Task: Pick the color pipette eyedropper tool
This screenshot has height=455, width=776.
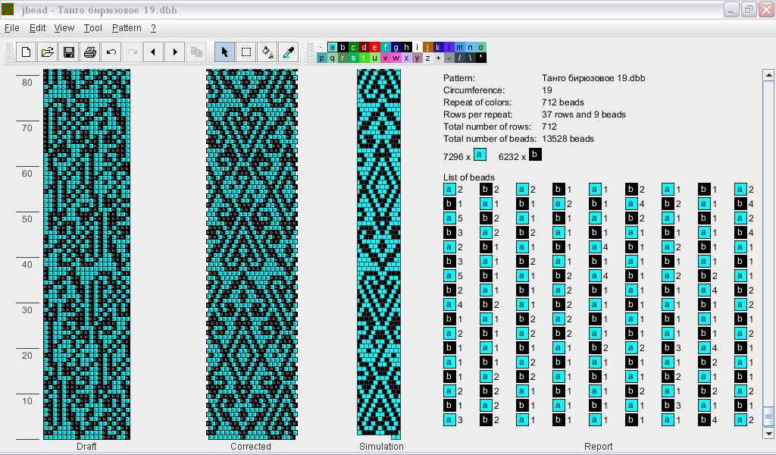Action: pyautogui.click(x=289, y=52)
